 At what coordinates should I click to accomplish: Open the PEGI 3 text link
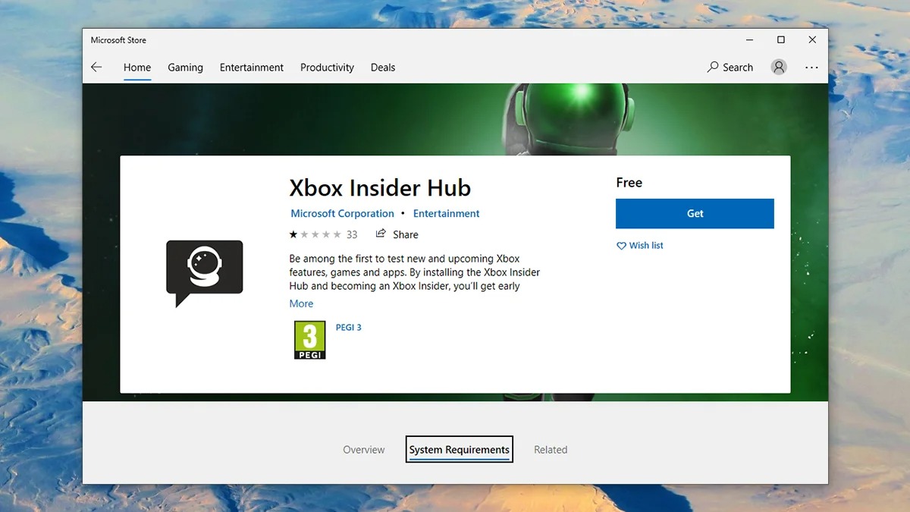pyautogui.click(x=349, y=328)
